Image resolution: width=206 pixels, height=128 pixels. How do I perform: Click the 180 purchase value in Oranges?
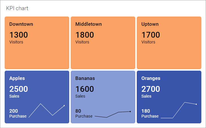146,111
